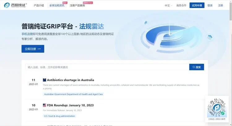
Task: Click the antibiotics shortage summary text
Action: [121, 87]
